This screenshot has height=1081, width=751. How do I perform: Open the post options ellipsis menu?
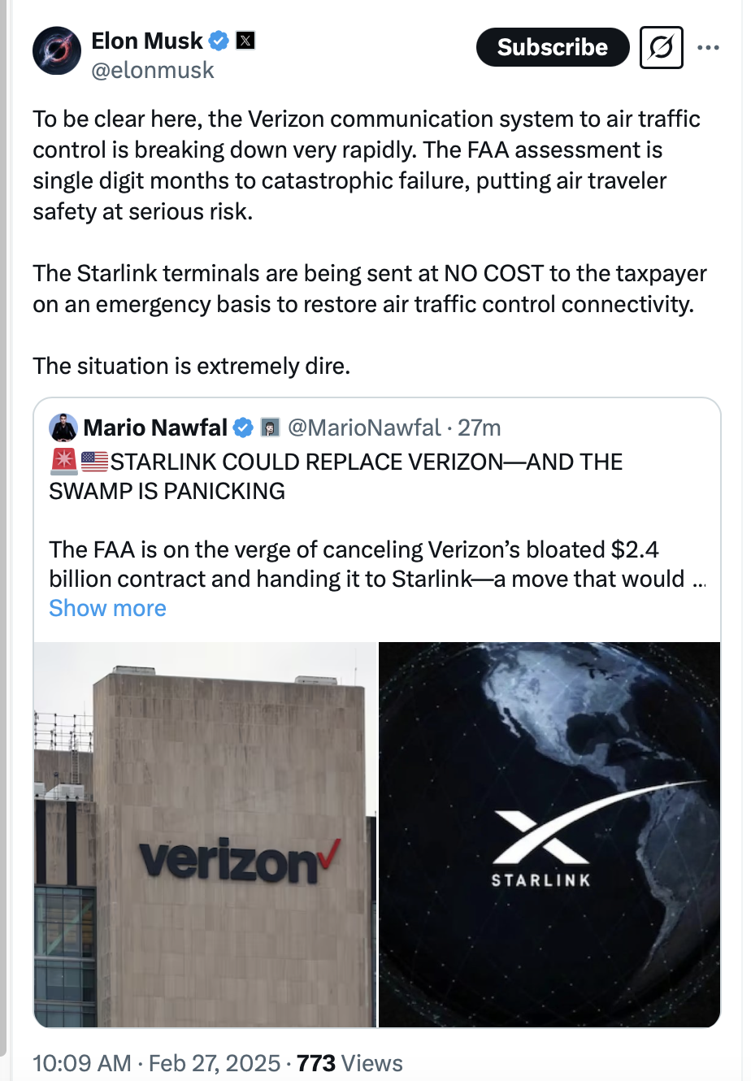pyautogui.click(x=708, y=47)
